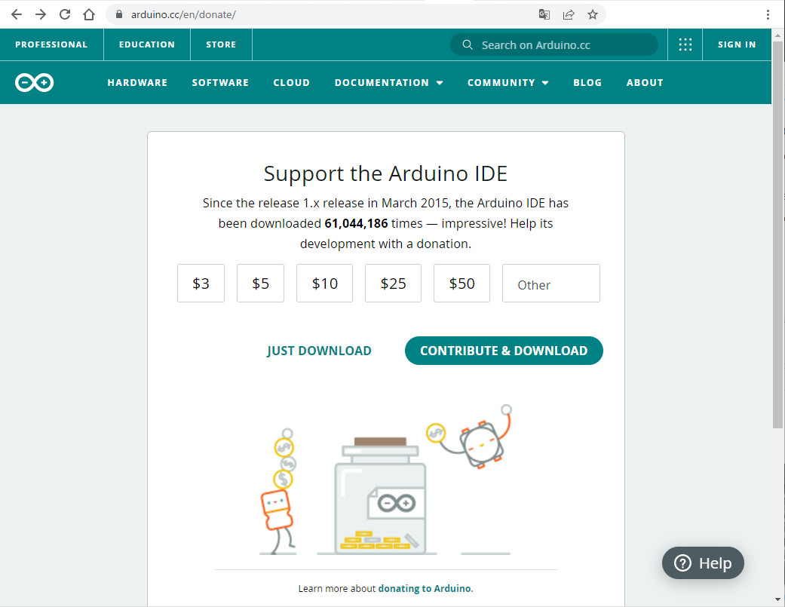Image resolution: width=785 pixels, height=607 pixels.
Task: Pick the $50 donation amount
Action: (x=461, y=284)
